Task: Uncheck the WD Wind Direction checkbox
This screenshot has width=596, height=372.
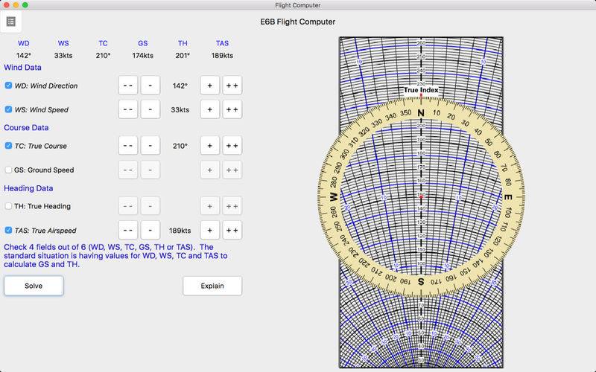Action: pyautogui.click(x=8, y=86)
